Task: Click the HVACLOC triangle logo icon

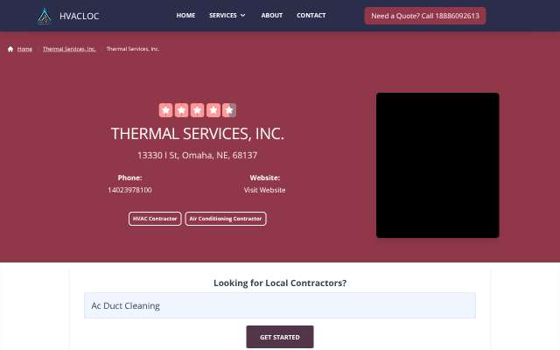Action: (x=45, y=16)
